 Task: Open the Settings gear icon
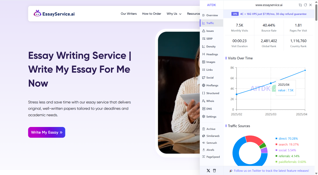(x=204, y=117)
